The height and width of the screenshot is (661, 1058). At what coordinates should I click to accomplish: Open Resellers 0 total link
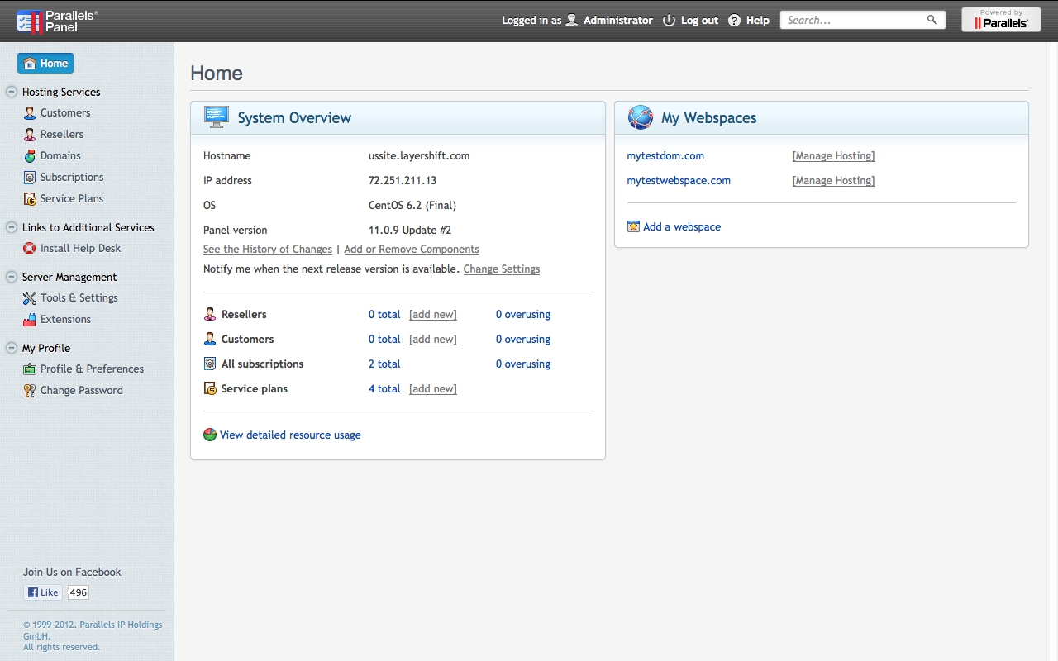[384, 315]
